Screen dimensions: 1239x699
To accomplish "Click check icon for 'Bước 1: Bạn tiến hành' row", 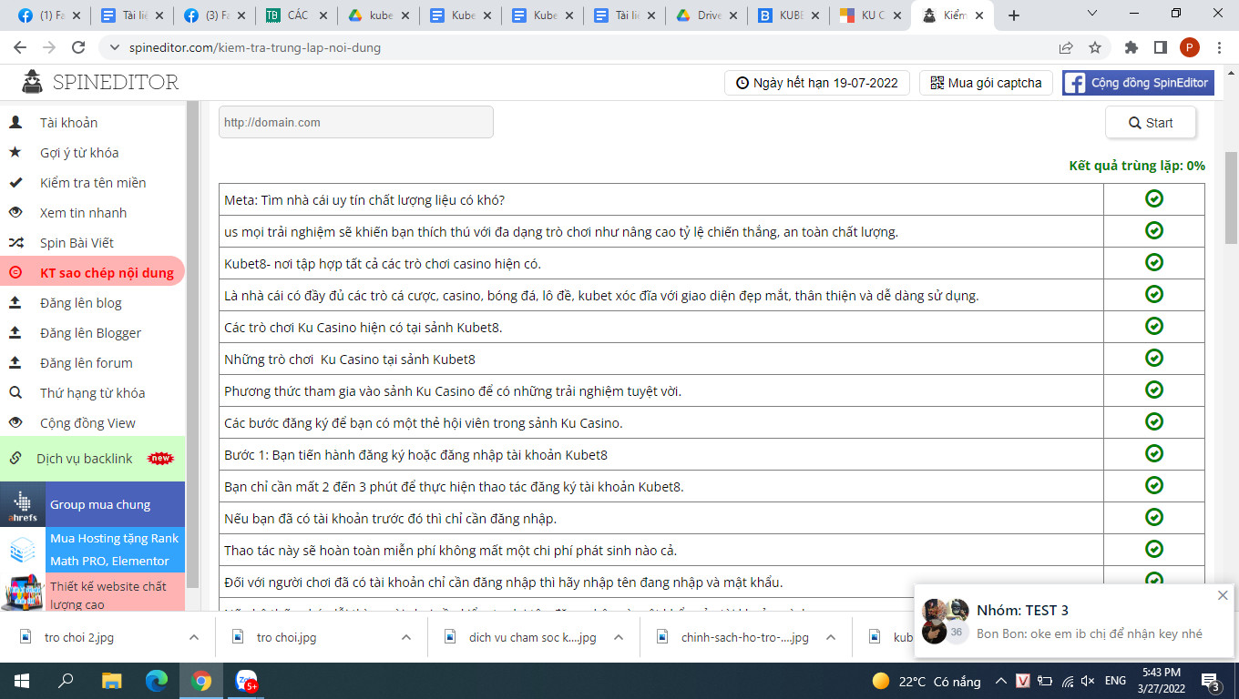I will tap(1154, 453).
